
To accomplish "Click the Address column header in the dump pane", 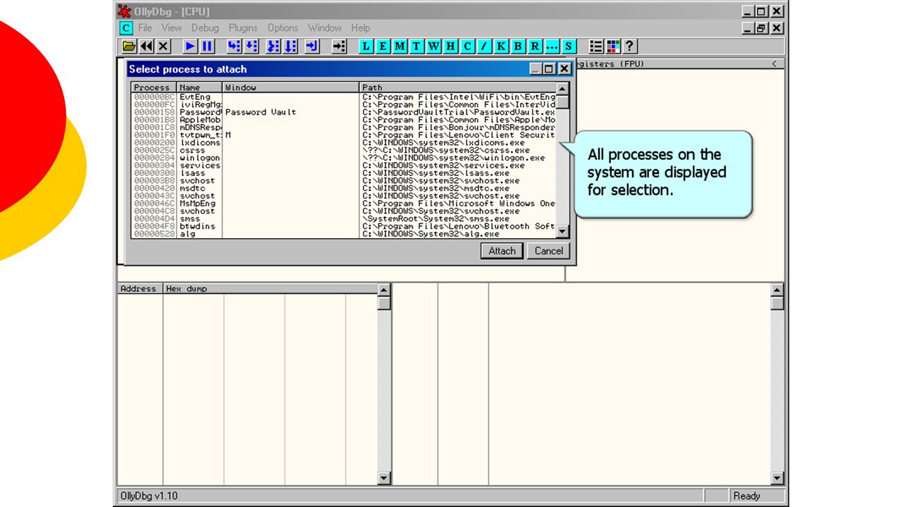I will click(x=140, y=289).
